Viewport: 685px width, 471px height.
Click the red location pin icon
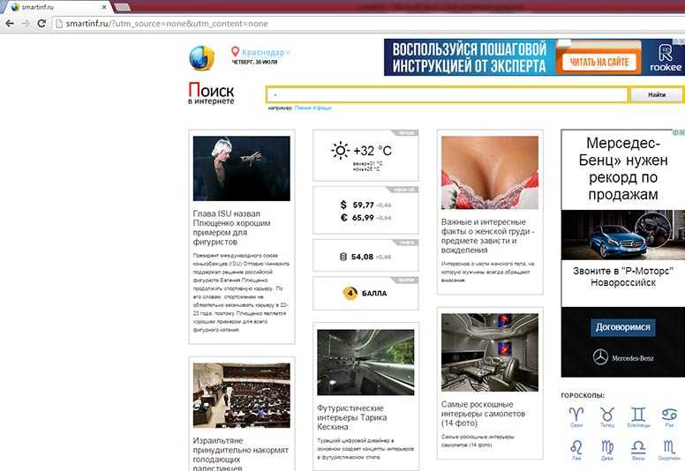(x=235, y=52)
